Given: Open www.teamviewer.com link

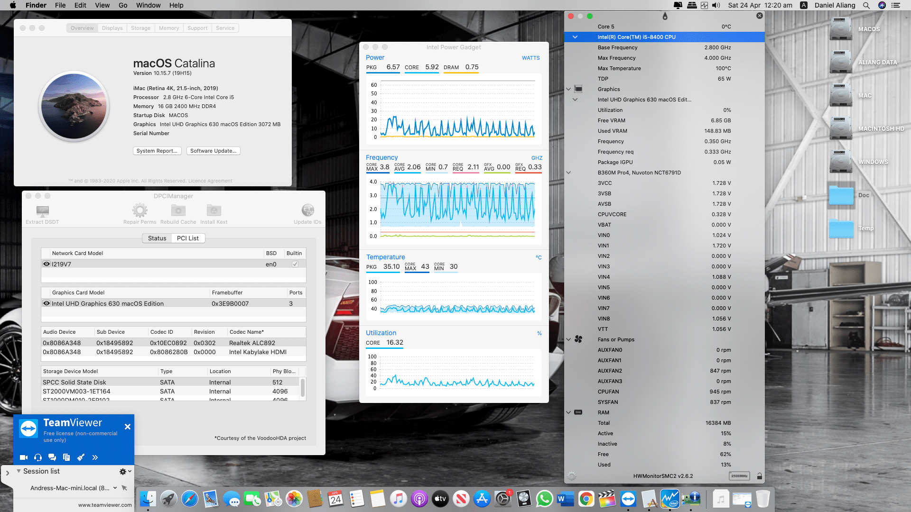Looking at the screenshot, I should pos(105,505).
